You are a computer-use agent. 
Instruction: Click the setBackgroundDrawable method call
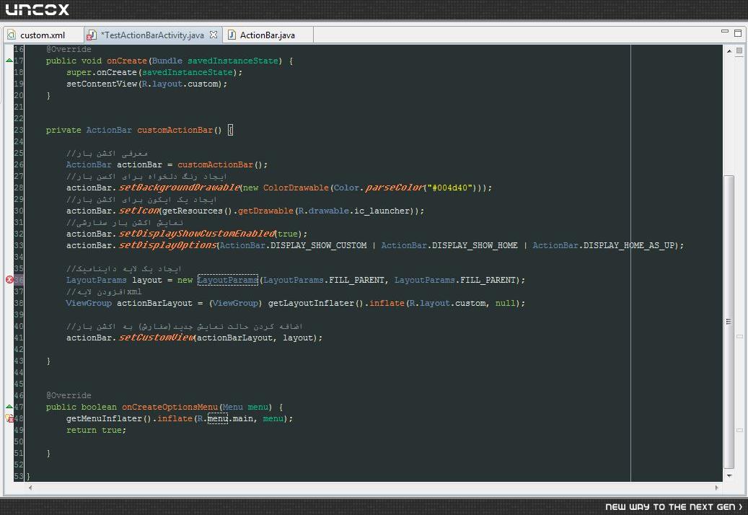click(180, 188)
